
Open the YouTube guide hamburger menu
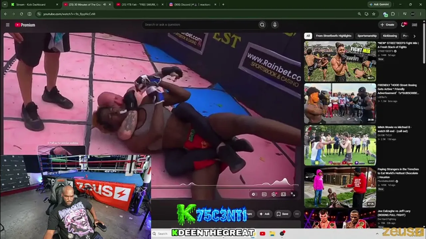pos(8,25)
